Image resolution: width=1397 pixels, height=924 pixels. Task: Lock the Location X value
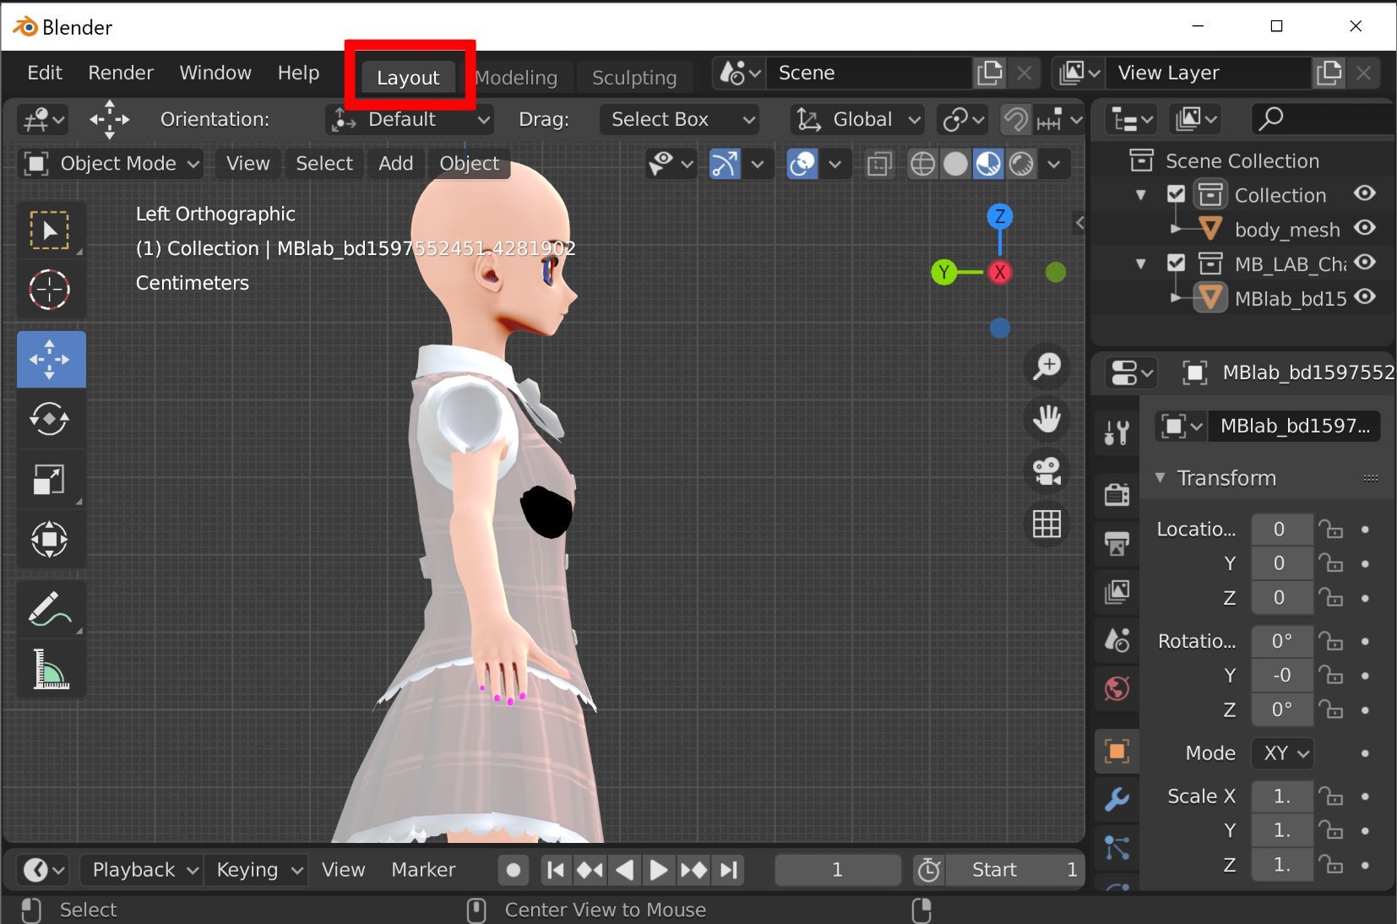[1330, 530]
